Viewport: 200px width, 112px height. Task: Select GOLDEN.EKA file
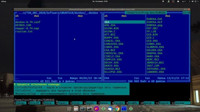(x=154, y=50)
